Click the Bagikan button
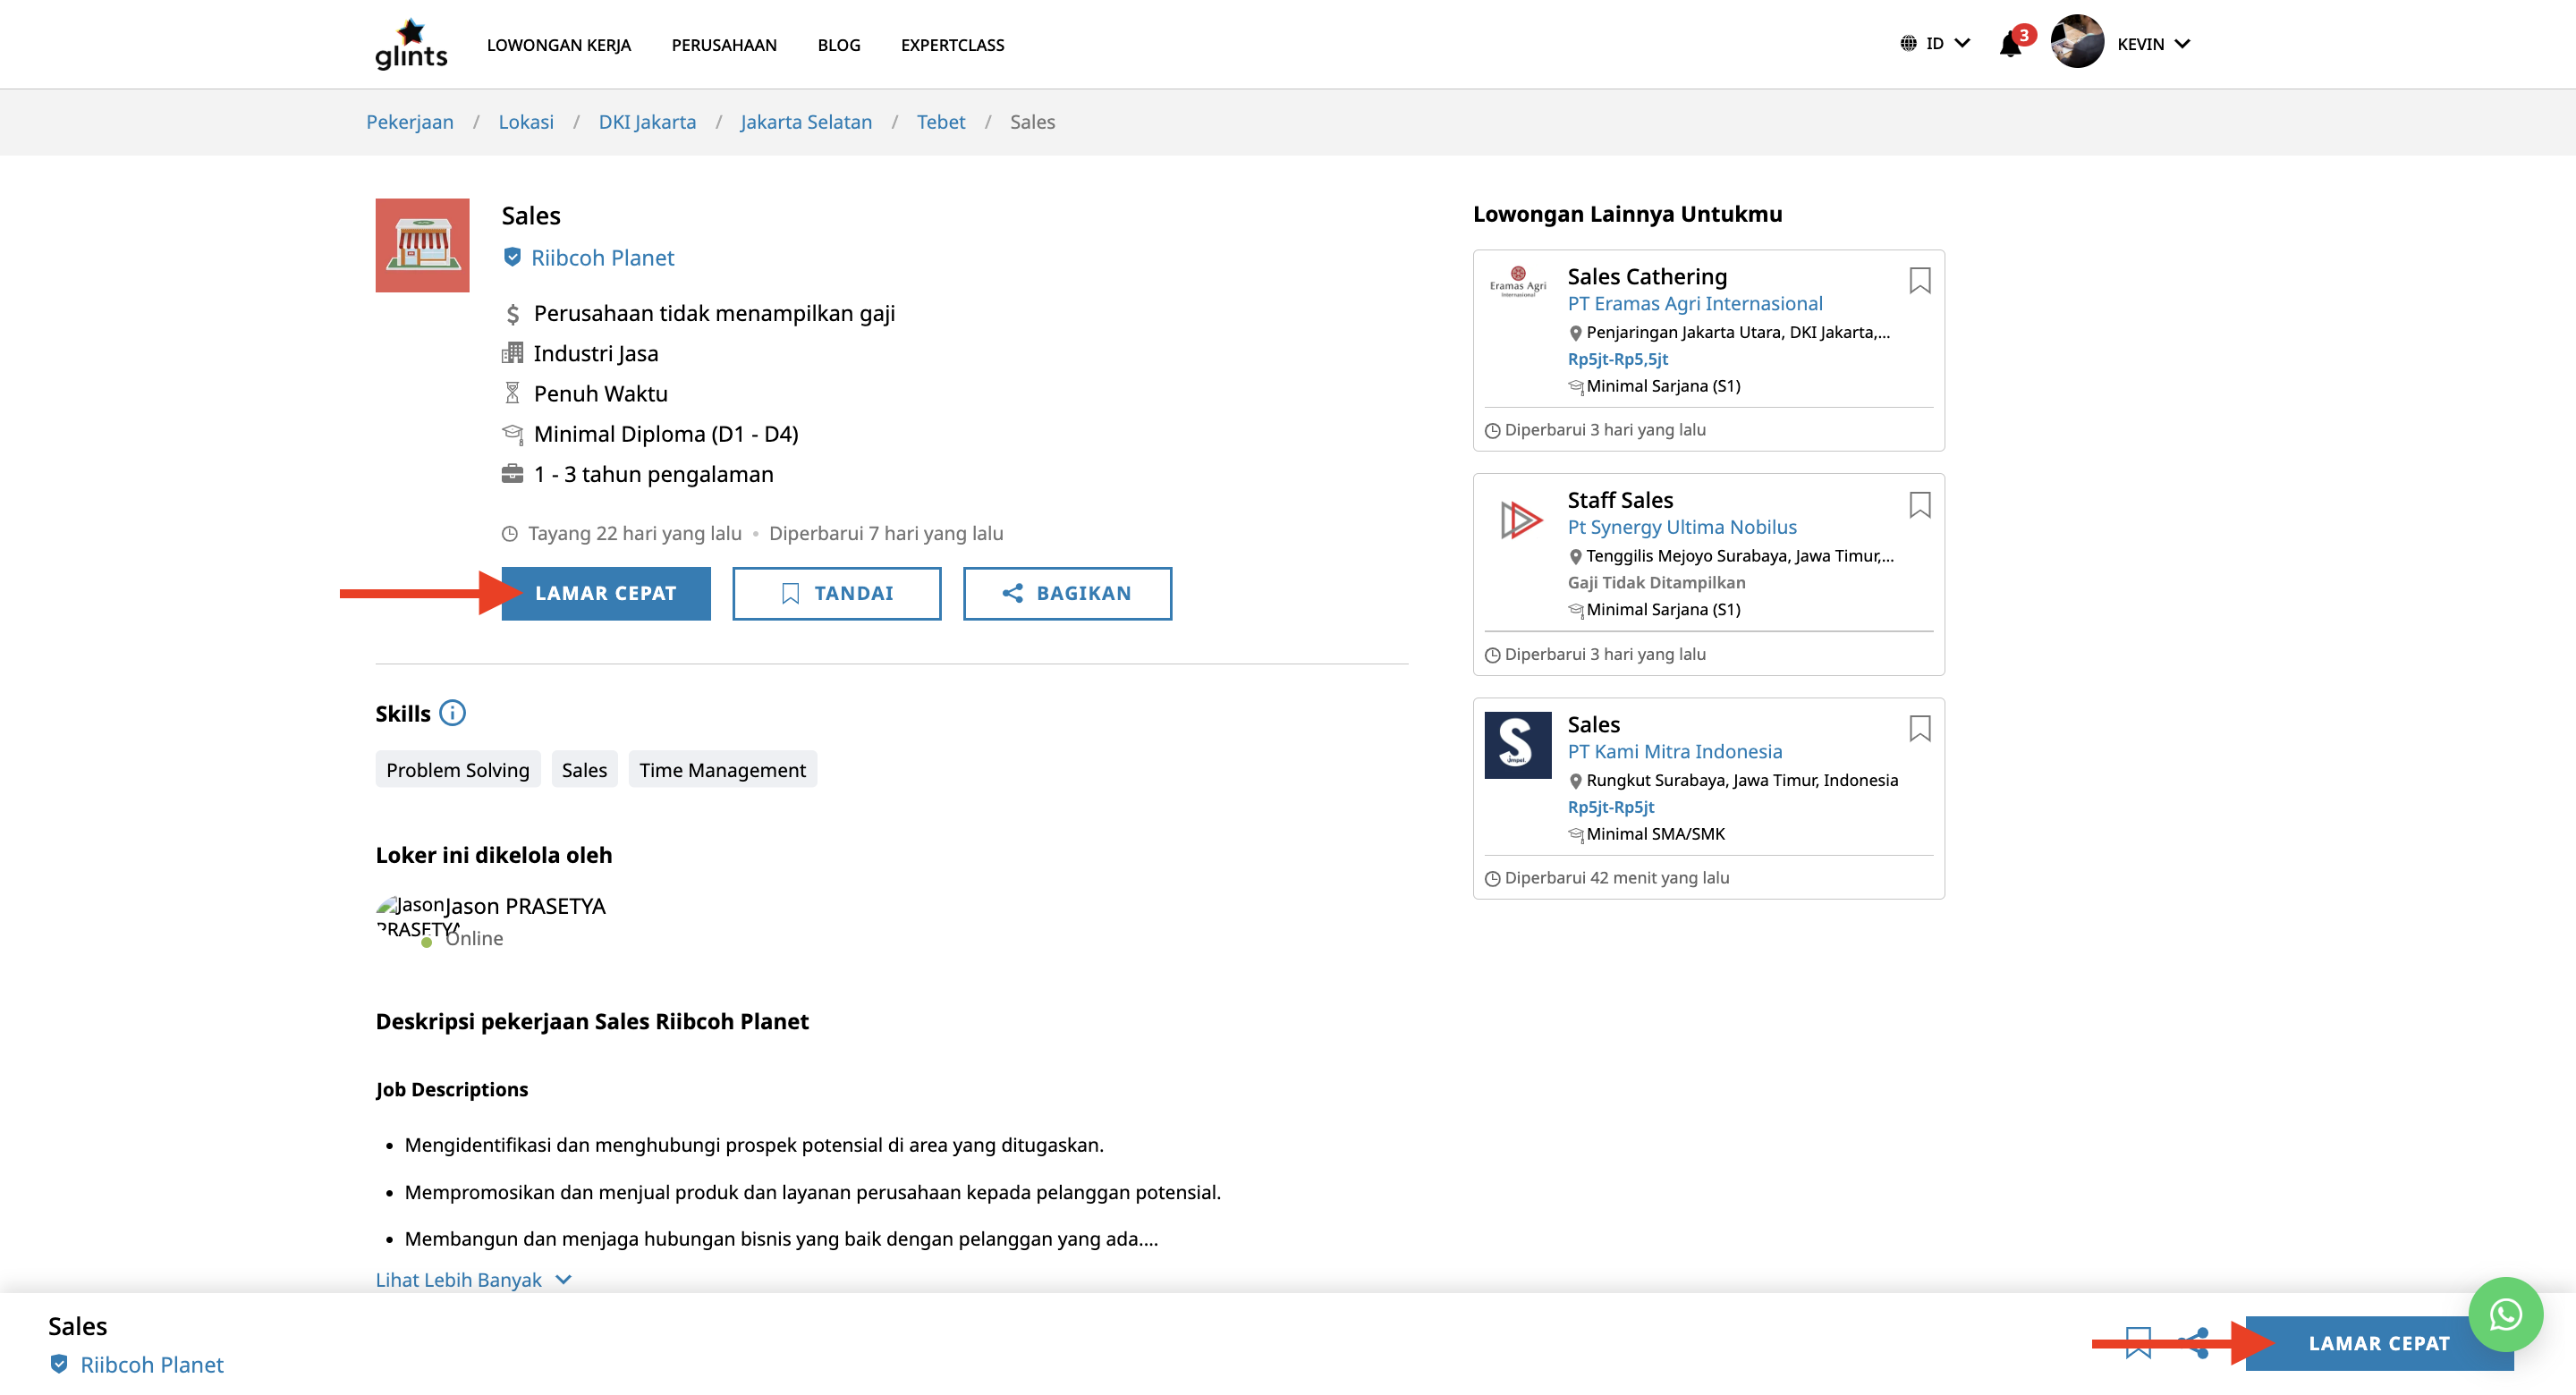This screenshot has width=2576, height=1395. click(1067, 593)
